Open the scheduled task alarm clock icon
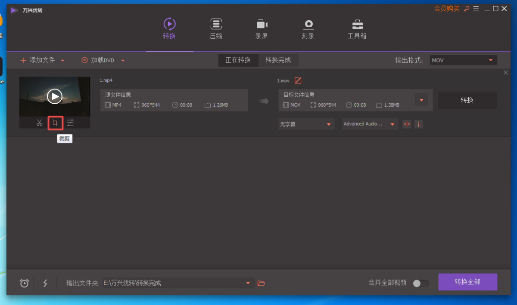The width and height of the screenshot is (517, 305). (x=25, y=283)
